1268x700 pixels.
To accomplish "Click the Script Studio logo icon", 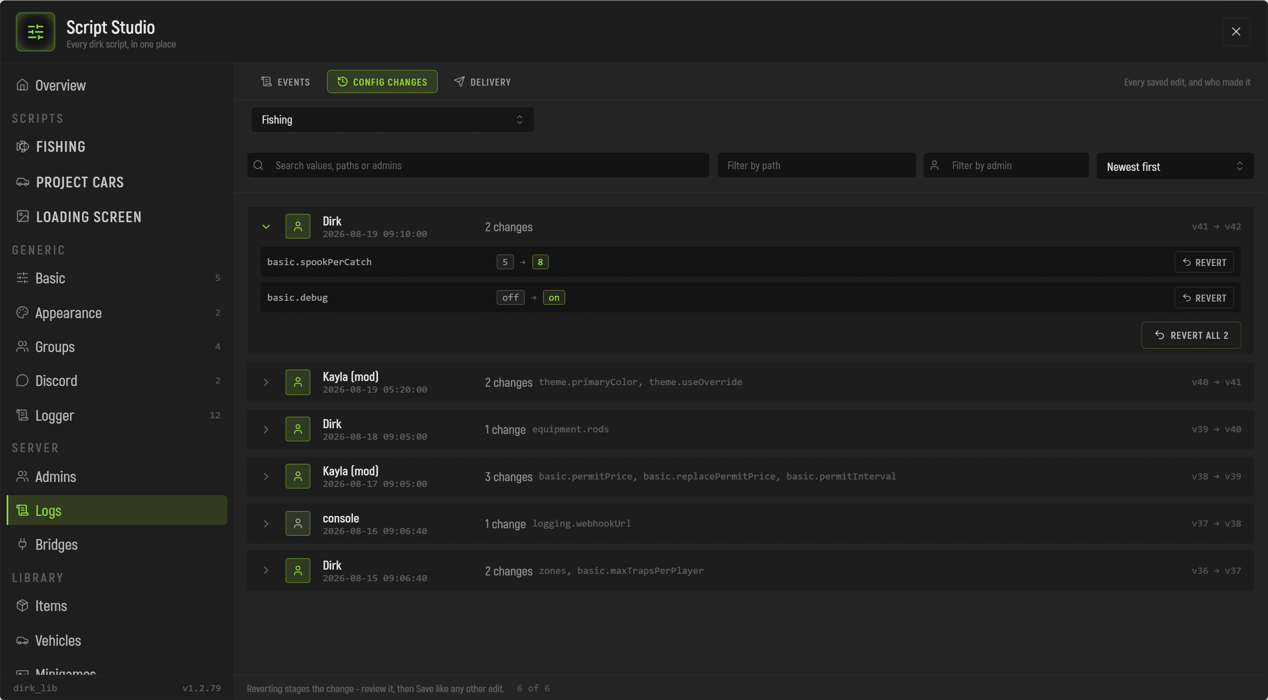I will [36, 32].
